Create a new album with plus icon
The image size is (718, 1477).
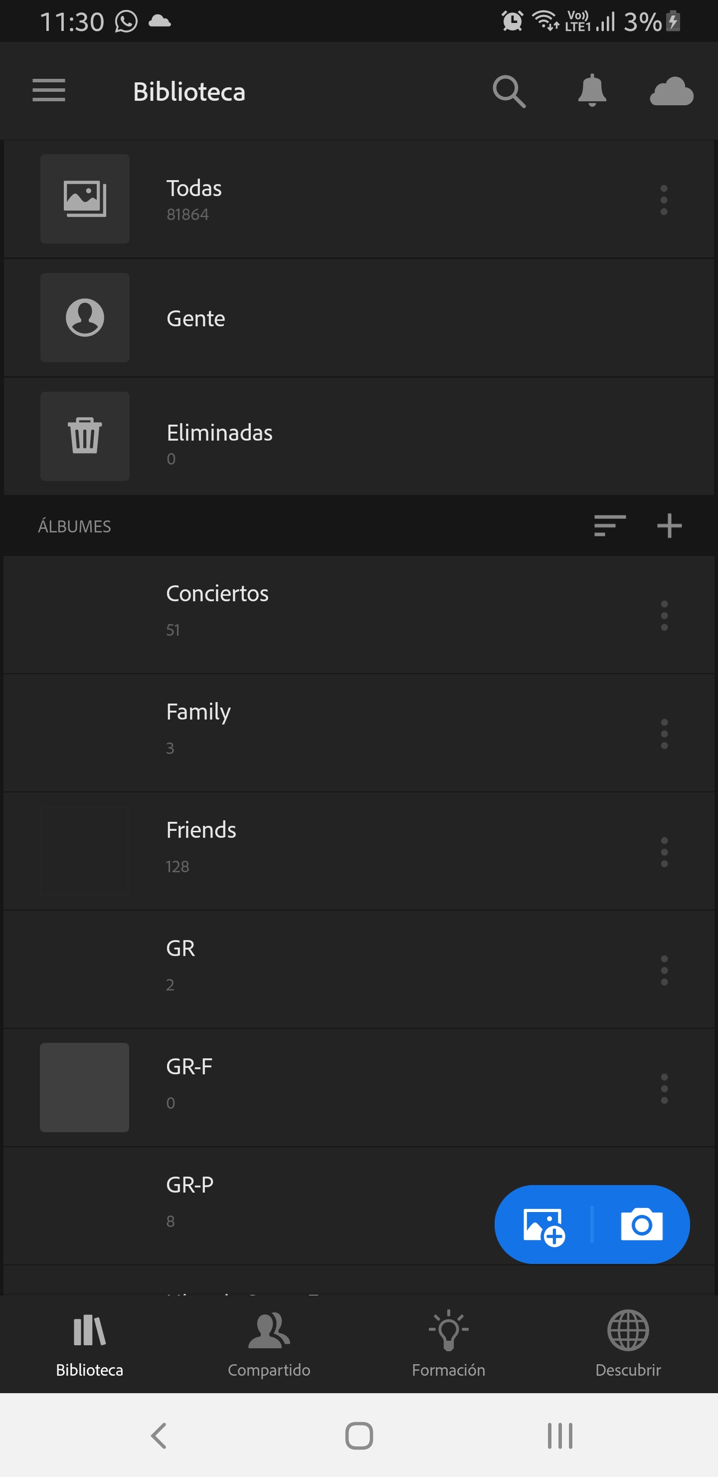coord(669,526)
